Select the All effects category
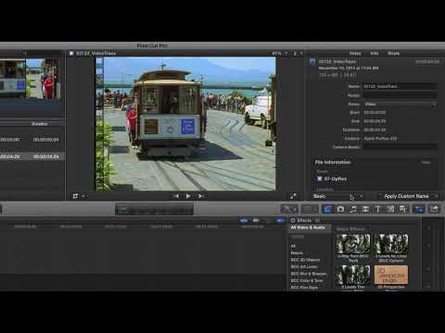Screen dimensions: 445x333 coord(293,246)
